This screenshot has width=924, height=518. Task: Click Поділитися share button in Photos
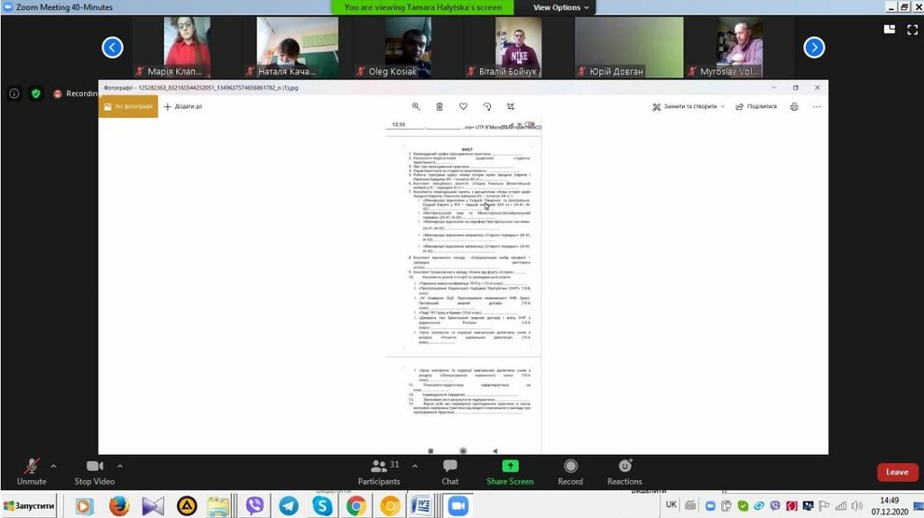[x=756, y=106]
